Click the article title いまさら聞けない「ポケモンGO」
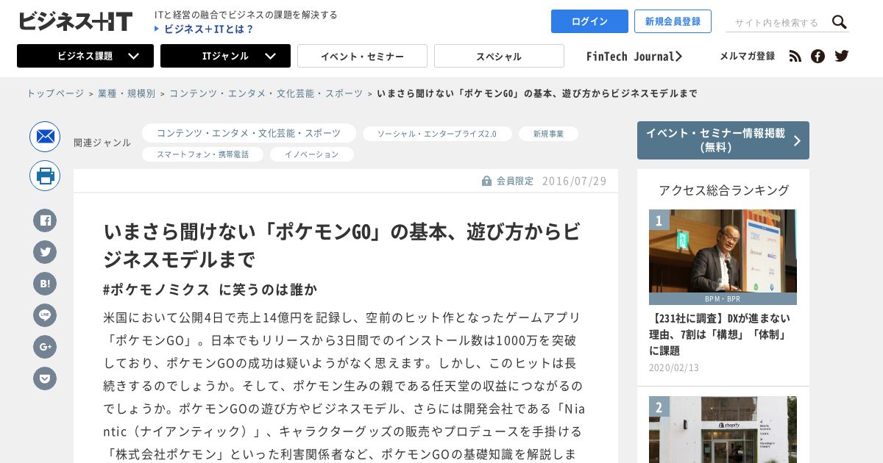The height and width of the screenshot is (463, 883). [342, 245]
